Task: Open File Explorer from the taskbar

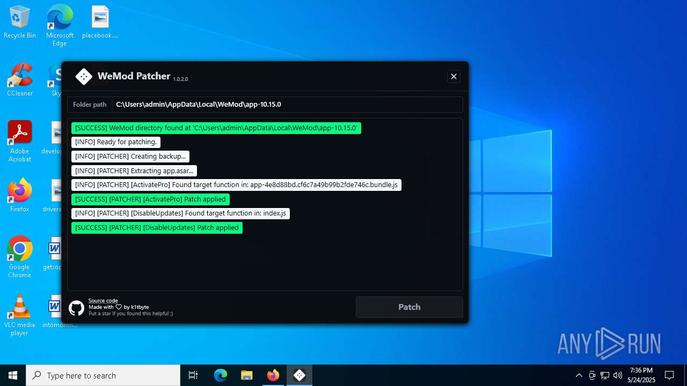Action: [246, 375]
